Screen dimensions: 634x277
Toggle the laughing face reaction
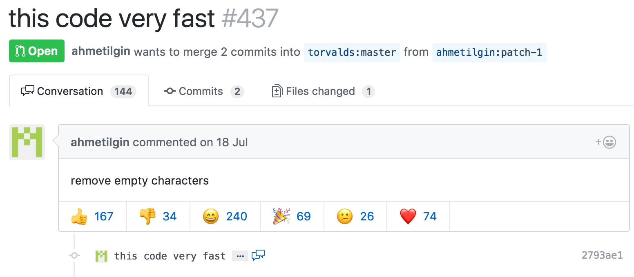click(225, 216)
